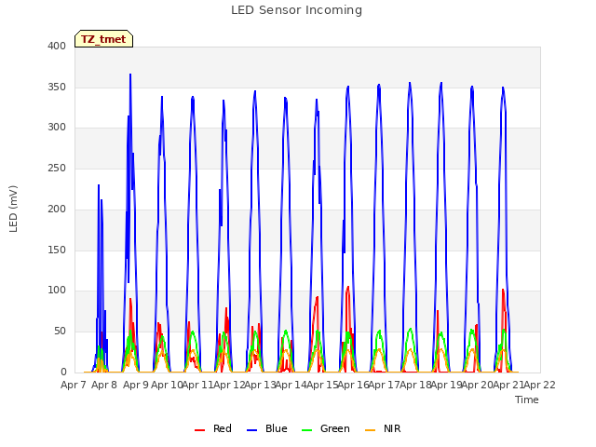Click the red legend color marker
This screenshot has width=596, height=447.
click(199, 430)
